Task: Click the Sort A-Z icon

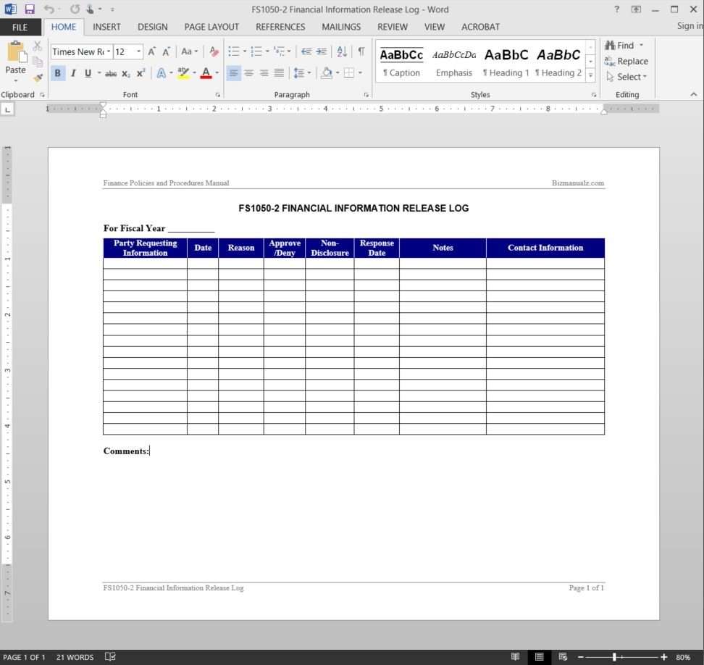Action: point(342,51)
